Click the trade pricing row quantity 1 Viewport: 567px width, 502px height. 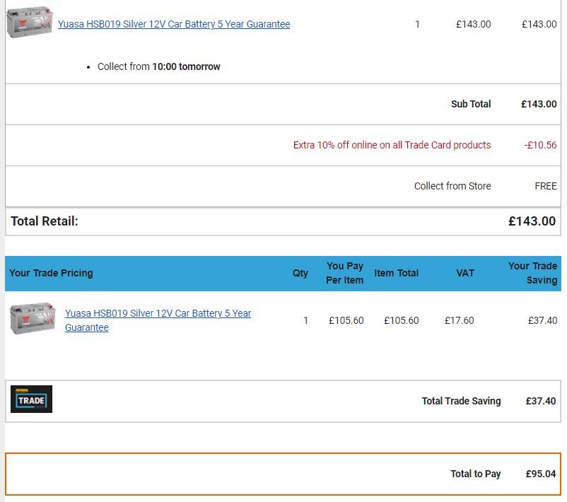tap(305, 320)
